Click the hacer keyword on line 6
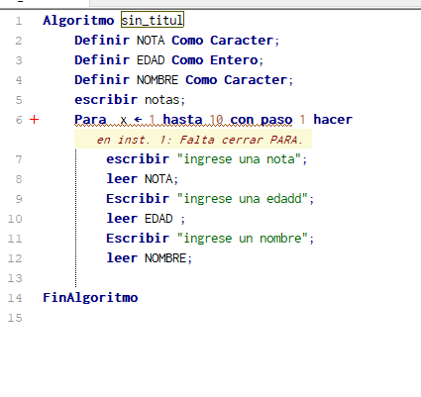The image size is (421, 397). coord(333,120)
